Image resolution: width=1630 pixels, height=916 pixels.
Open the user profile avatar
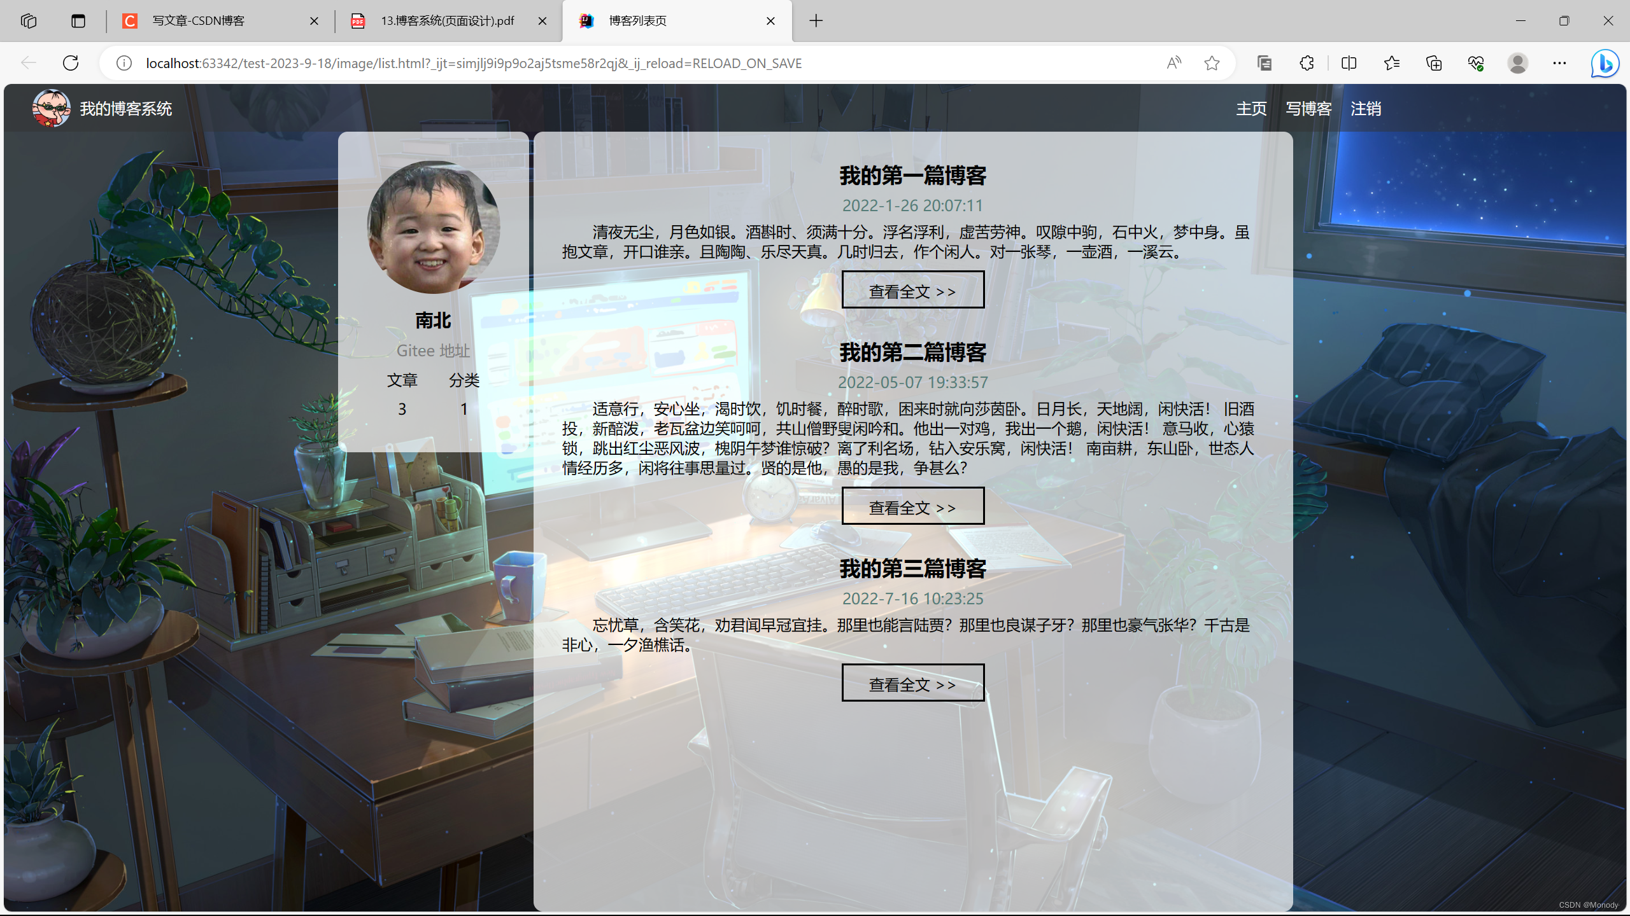[1518, 63]
